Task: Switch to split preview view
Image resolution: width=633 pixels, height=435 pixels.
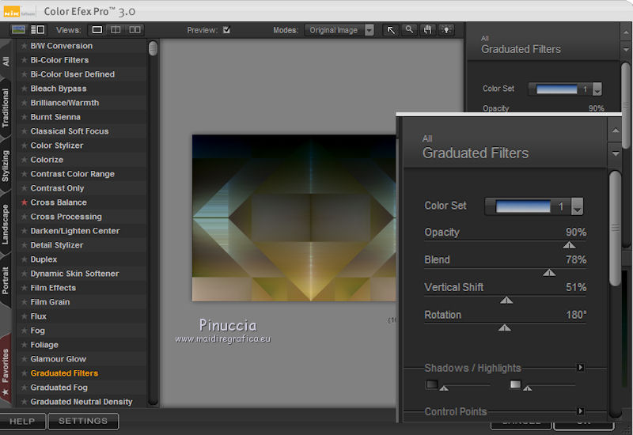Action: (116, 30)
